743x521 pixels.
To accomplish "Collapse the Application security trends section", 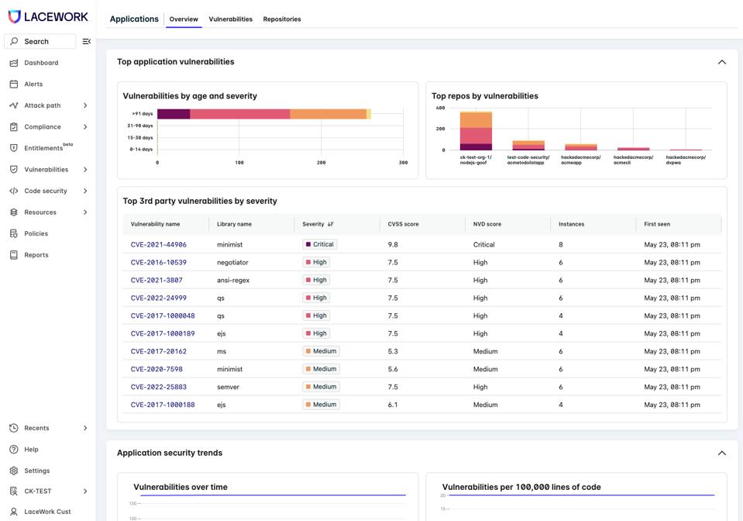I will (721, 453).
